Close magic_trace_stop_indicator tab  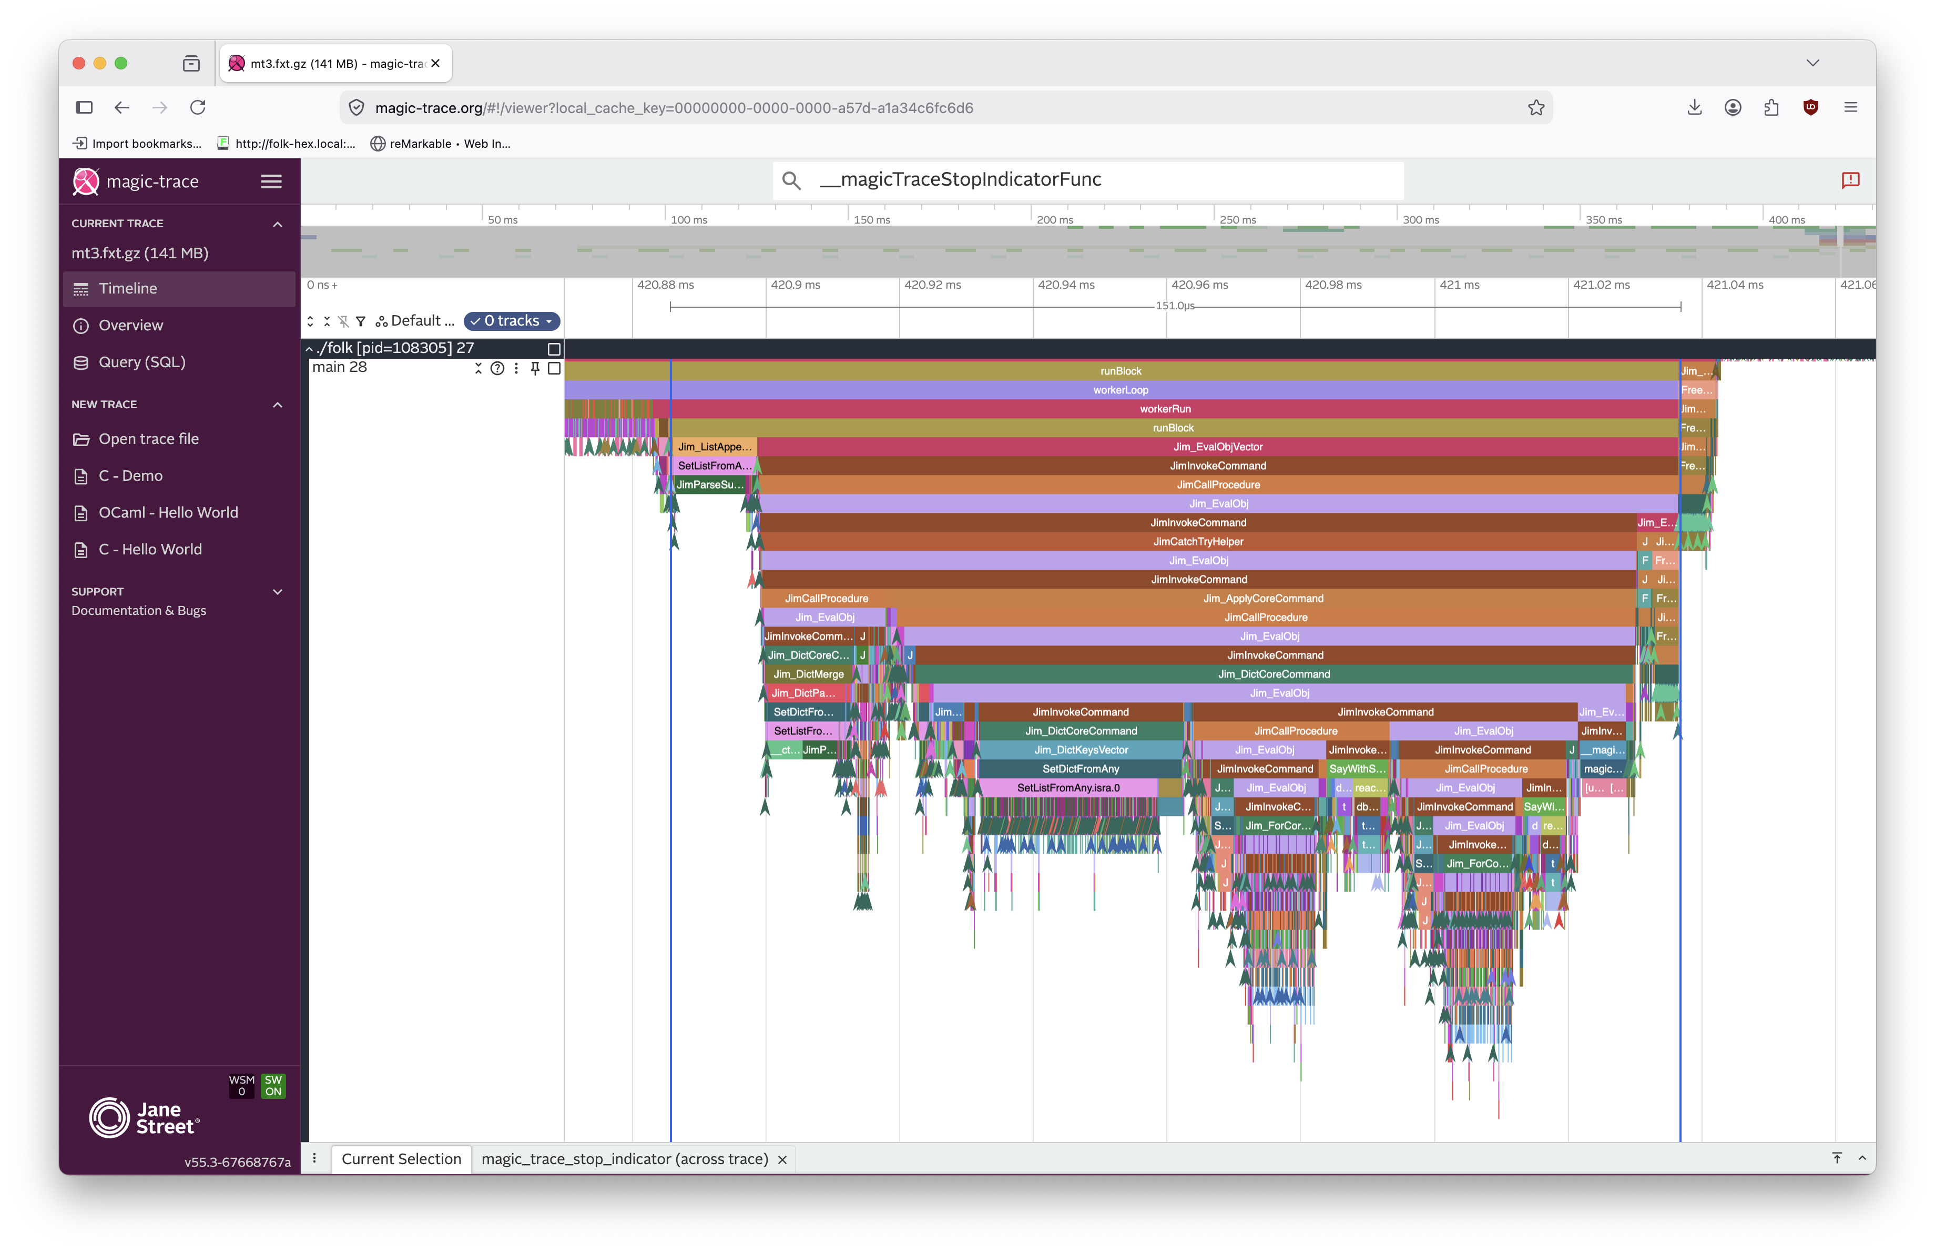(x=782, y=1159)
